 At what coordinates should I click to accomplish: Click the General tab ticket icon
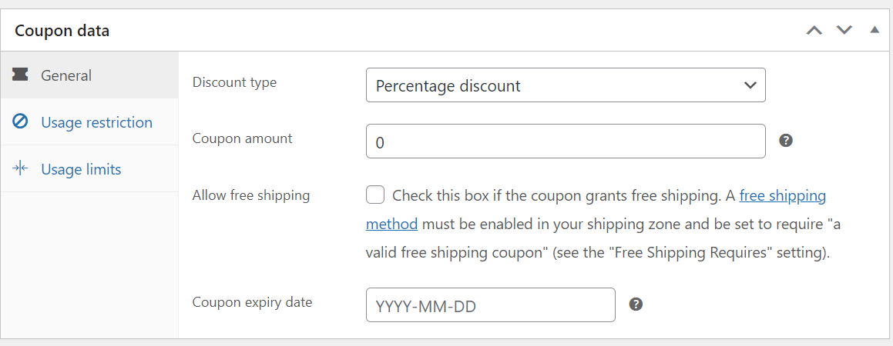click(21, 75)
